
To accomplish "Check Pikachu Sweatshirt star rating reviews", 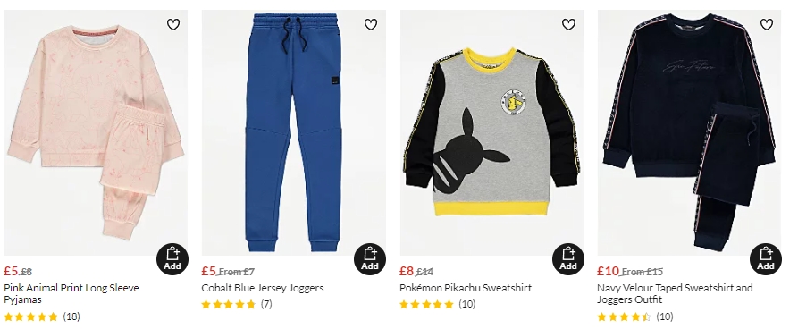I will point(438,305).
